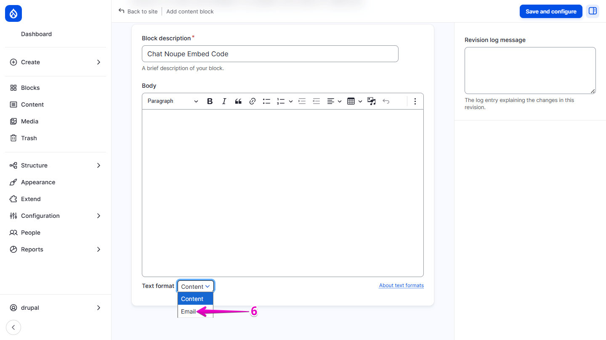Click the Drupal logo
The image size is (606, 340).
pyautogui.click(x=13, y=13)
